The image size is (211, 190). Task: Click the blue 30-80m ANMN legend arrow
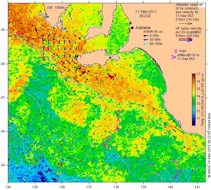click(x=146, y=40)
